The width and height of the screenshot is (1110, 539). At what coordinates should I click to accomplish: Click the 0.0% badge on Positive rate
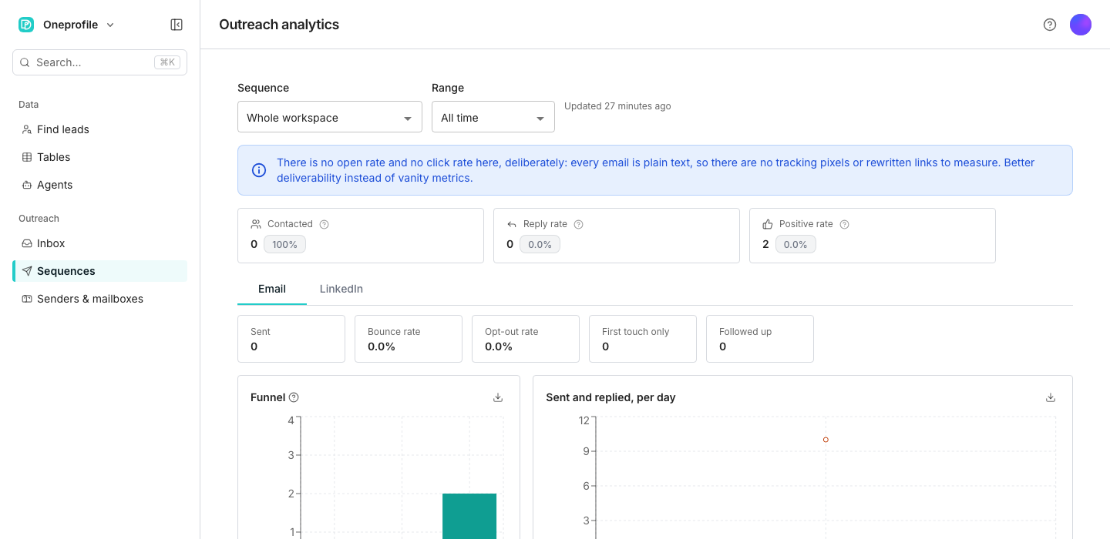pyautogui.click(x=796, y=244)
